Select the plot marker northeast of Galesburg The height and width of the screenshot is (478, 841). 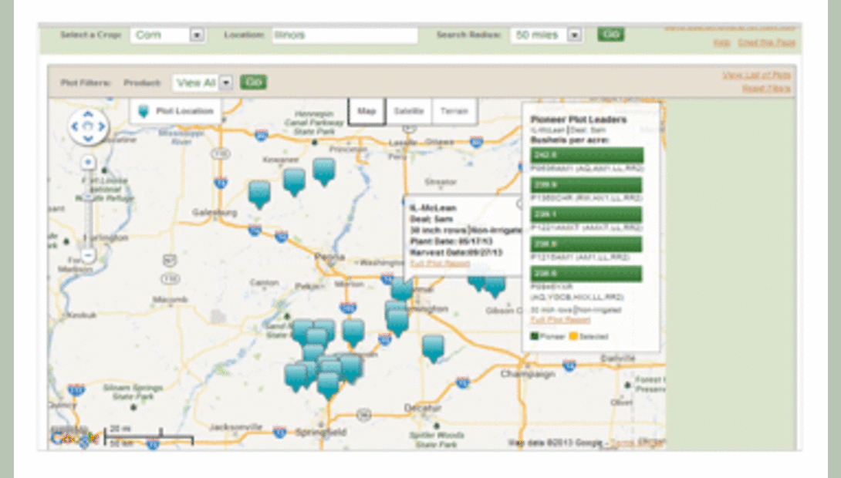pos(259,194)
